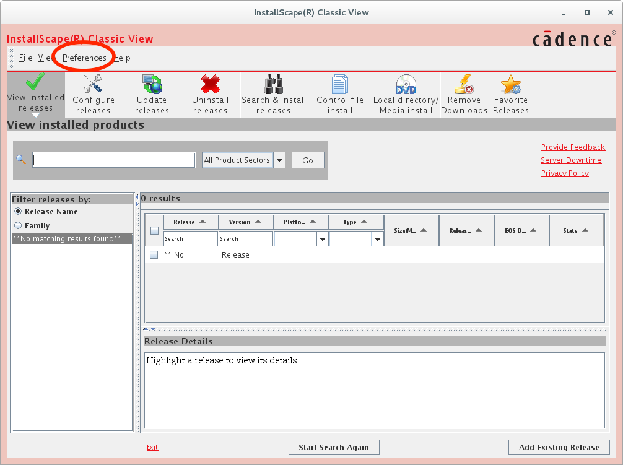The height and width of the screenshot is (465, 623).
Task: Toggle Release Details pane splitter arrows
Action: [x=149, y=329]
